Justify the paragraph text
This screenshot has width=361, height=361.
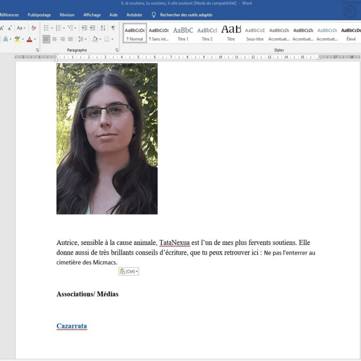click(x=71, y=39)
